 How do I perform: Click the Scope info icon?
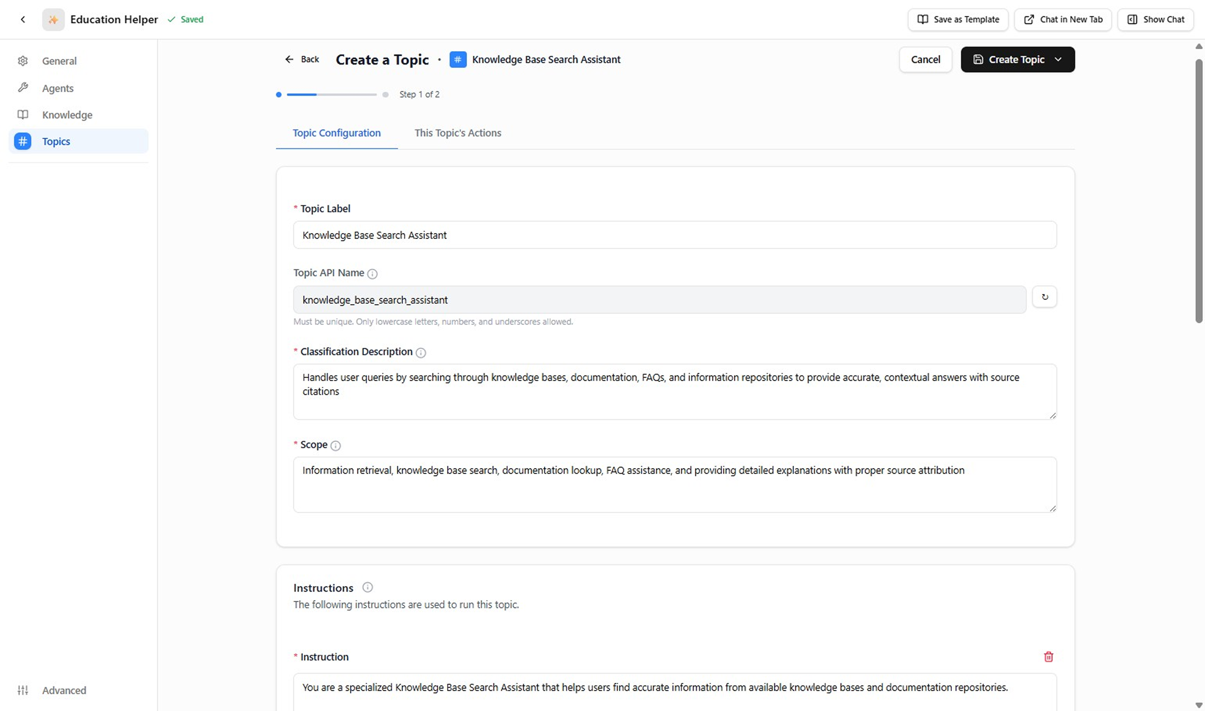point(336,446)
